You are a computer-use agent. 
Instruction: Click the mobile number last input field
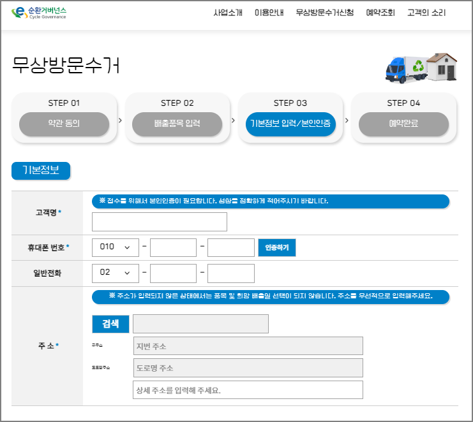231,247
